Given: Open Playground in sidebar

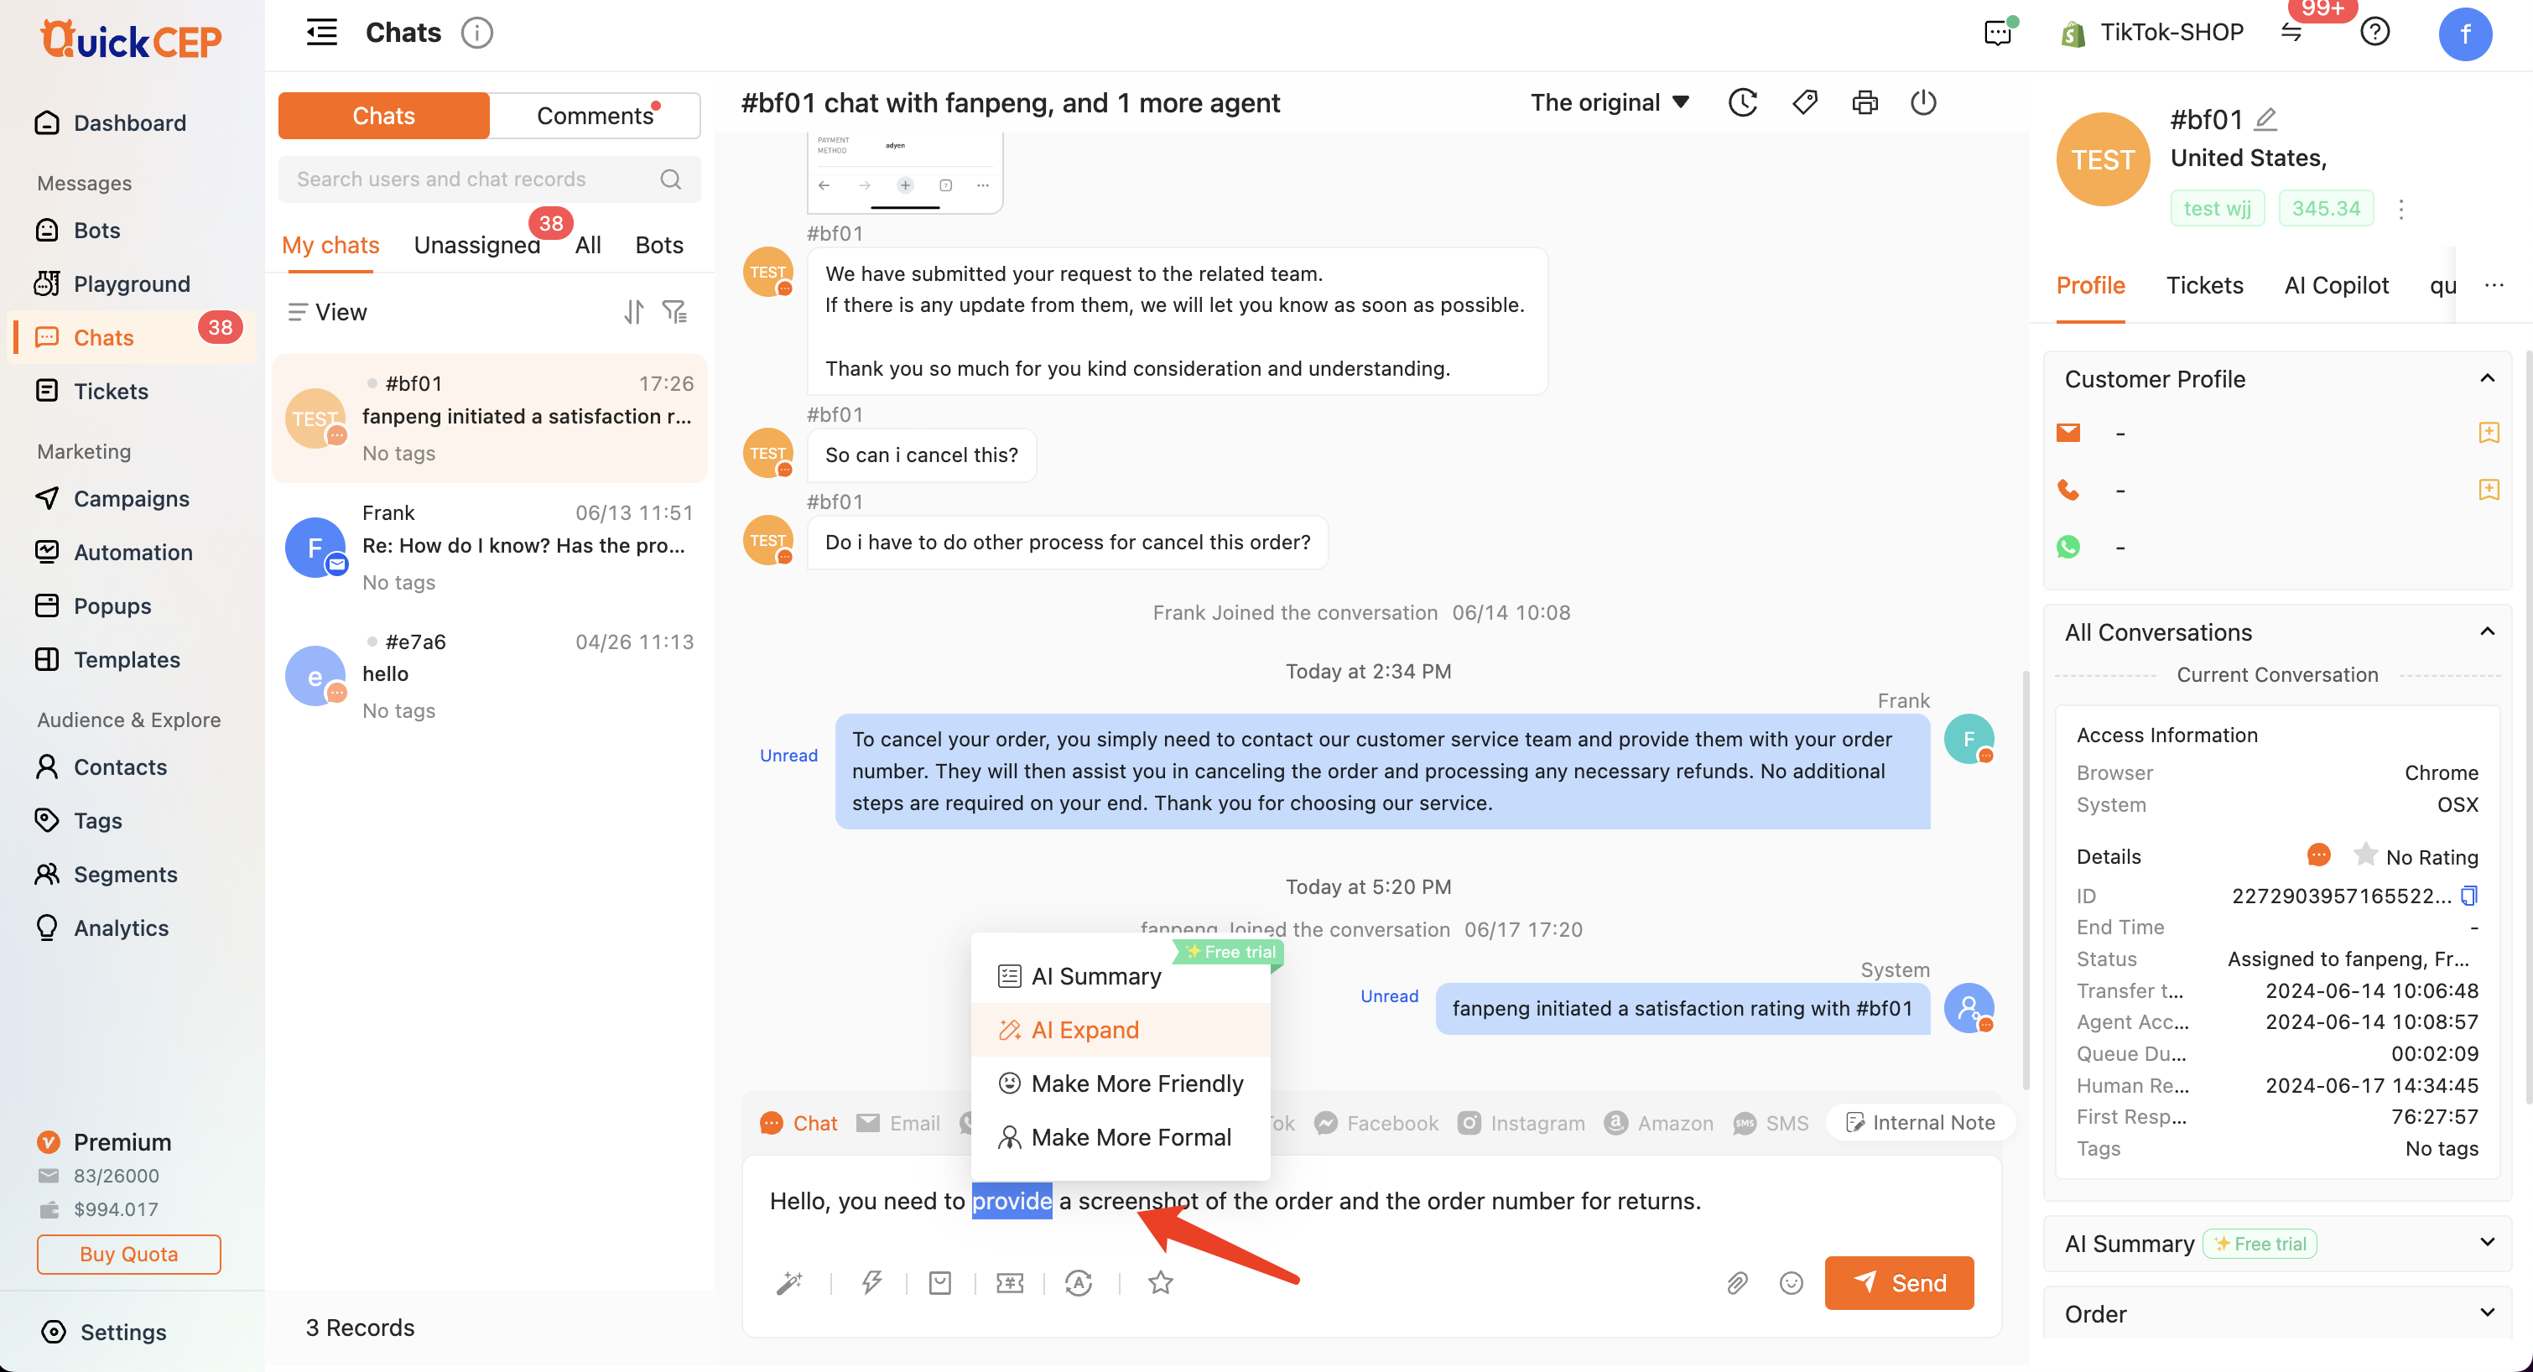Looking at the screenshot, I should click(130, 283).
